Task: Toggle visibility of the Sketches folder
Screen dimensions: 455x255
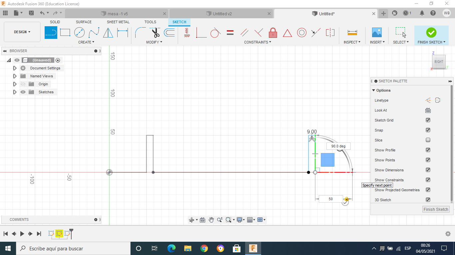Action: 23,92
